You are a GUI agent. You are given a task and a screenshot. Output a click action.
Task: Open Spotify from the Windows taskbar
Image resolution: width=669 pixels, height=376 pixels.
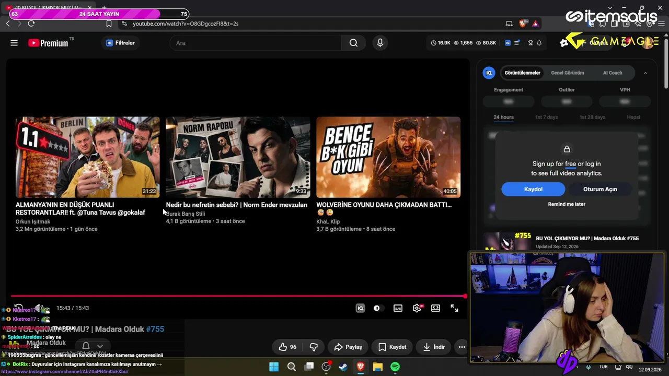(395, 367)
